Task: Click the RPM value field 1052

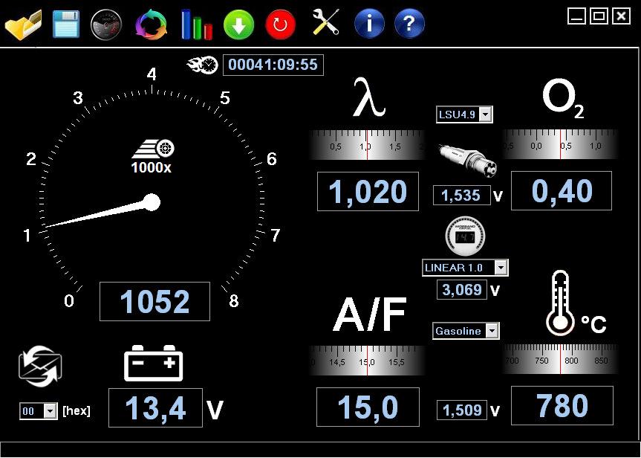Action: [x=154, y=302]
